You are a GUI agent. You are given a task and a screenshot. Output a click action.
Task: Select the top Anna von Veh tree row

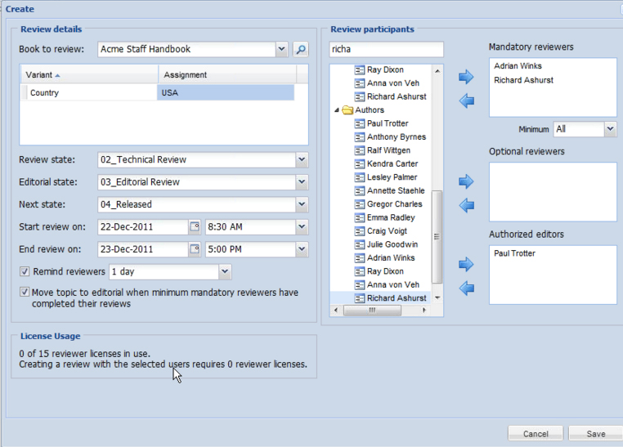pos(380,83)
